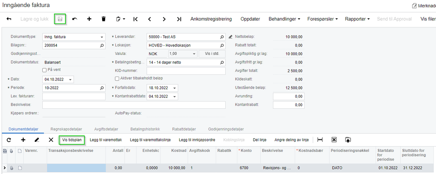436x174 pixels.
Task: Switch to the Avgiftsdetaljer tab
Action: coord(106,129)
